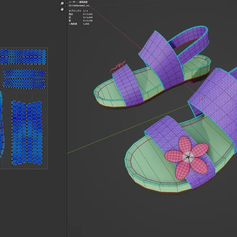Select the pink flower on the front sandal
The image size is (237, 237).
(187, 158)
